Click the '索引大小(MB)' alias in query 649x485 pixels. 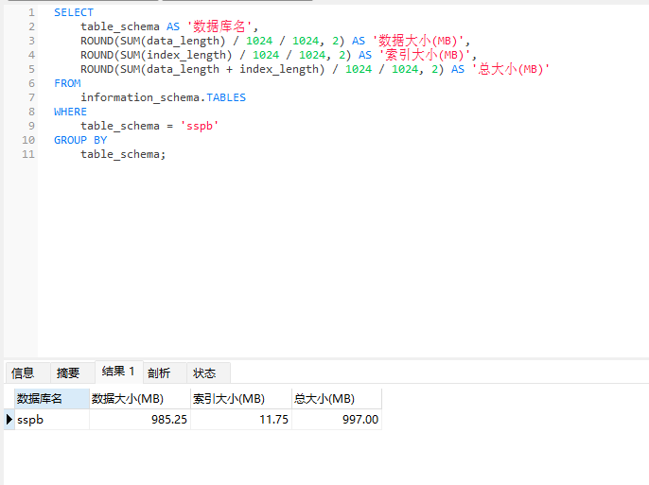(x=424, y=55)
